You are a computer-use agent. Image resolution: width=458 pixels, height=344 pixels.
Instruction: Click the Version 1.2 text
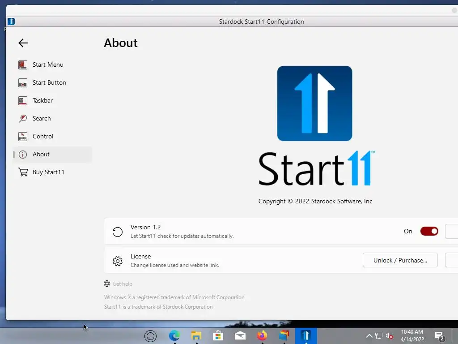click(145, 227)
